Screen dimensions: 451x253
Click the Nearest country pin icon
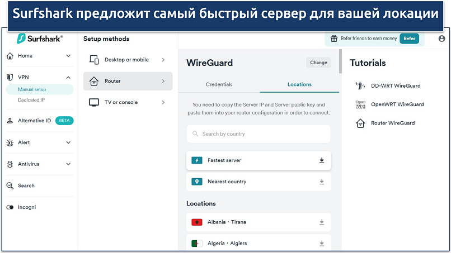coord(197,182)
